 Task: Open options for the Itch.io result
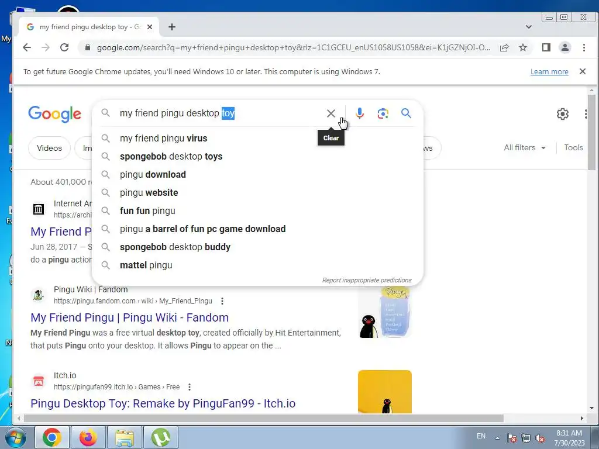click(x=190, y=387)
